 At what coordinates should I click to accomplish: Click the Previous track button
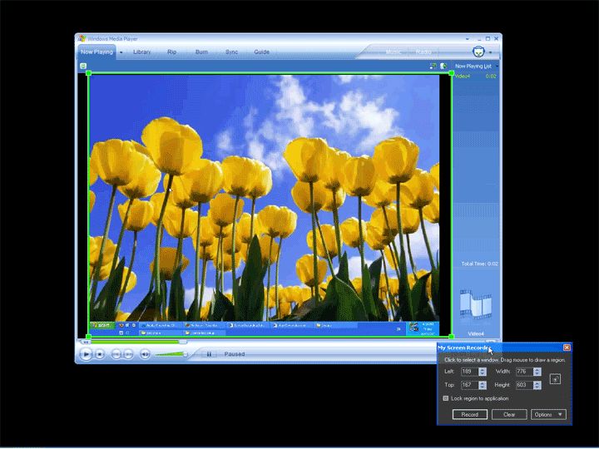pyautogui.click(x=116, y=354)
